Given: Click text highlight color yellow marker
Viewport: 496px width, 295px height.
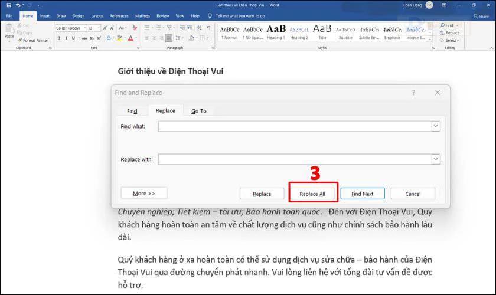Looking at the screenshot, I should coord(119,38).
